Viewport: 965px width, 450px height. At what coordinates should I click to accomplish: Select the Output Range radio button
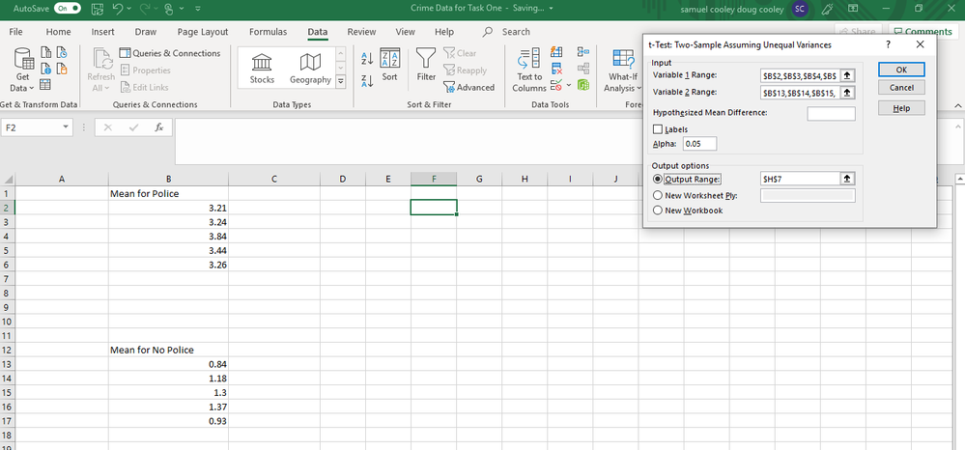click(657, 180)
